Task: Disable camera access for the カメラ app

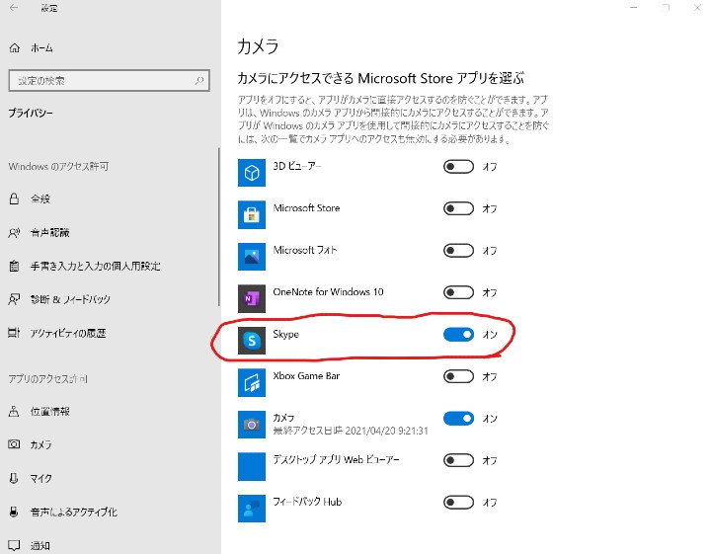Action: [x=458, y=419]
